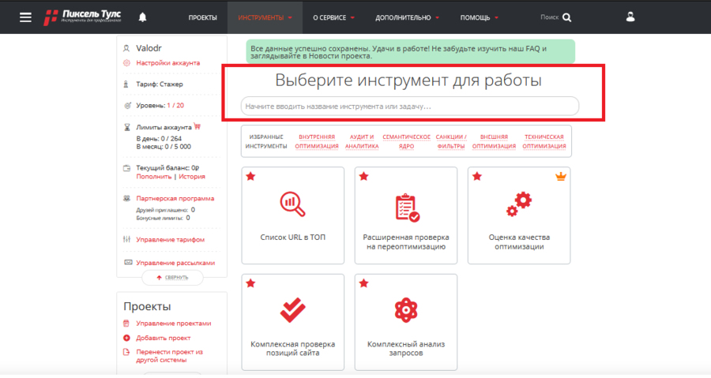This screenshot has height=378, width=711.
Task: Toggle favorite star on Комплексный анализ запросов
Action: pos(363,283)
